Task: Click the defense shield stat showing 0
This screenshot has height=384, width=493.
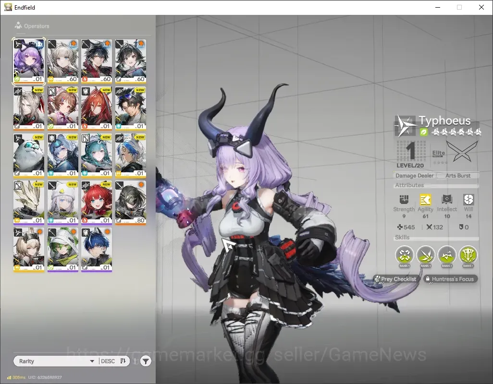Action: pyautogui.click(x=464, y=227)
